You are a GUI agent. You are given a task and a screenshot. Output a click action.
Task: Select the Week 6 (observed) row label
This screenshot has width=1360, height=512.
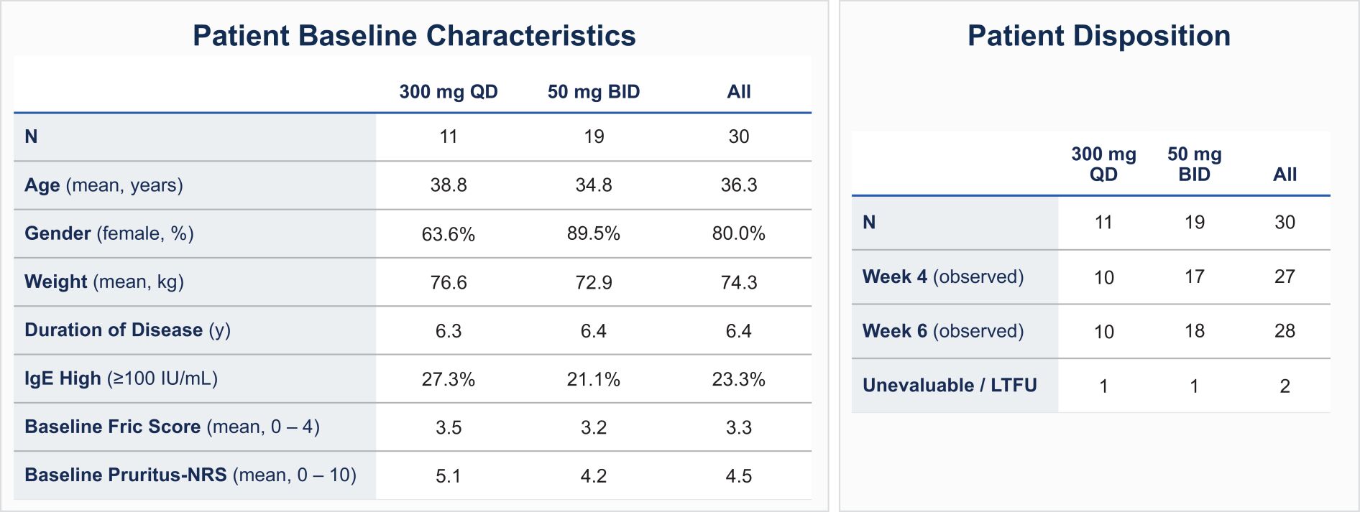(943, 331)
